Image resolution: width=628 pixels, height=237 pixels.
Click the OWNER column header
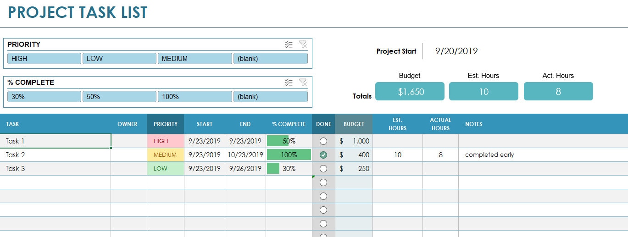[129, 124]
